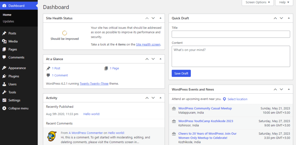
Task: Click the event icon for YouthCamp Kozhikode 2023
Action: click(x=174, y=121)
